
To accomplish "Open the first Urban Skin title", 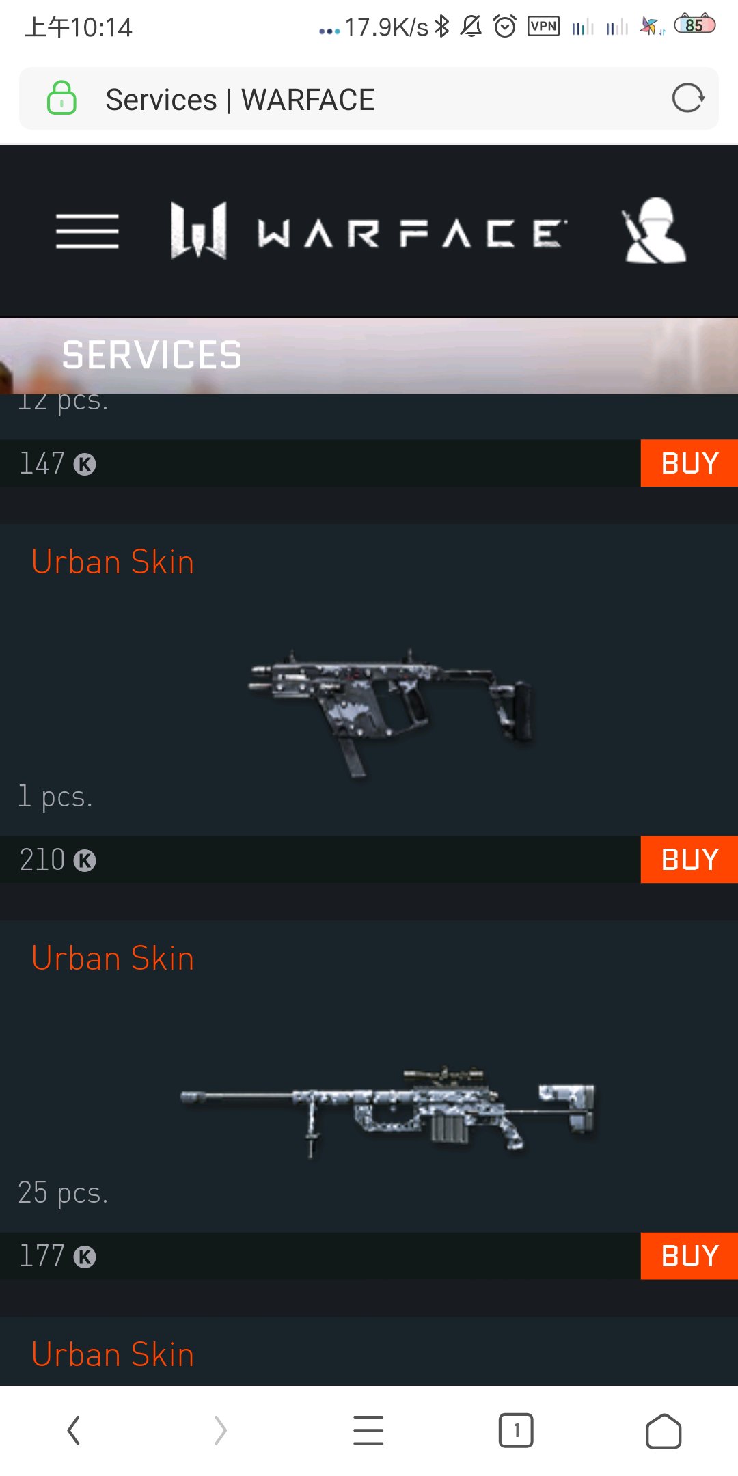I will coord(113,562).
